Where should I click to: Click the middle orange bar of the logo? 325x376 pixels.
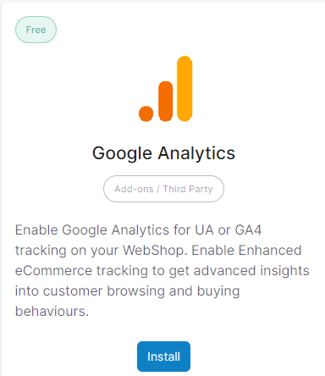166,102
